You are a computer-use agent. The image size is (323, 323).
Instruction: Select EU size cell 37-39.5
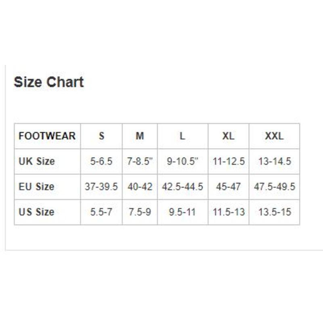[x=101, y=187]
